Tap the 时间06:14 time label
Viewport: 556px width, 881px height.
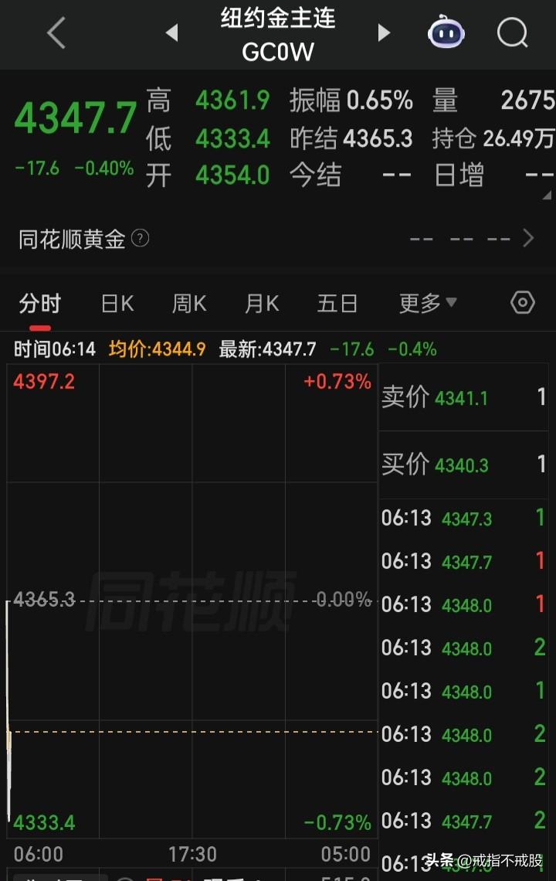coord(55,349)
